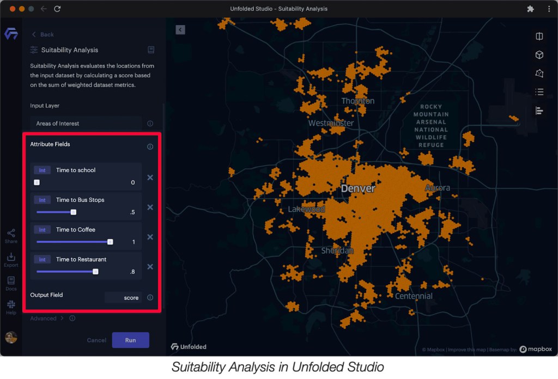Click the Time to Restaurant weight value .8
Screen dimensions: 558x379
click(132, 272)
